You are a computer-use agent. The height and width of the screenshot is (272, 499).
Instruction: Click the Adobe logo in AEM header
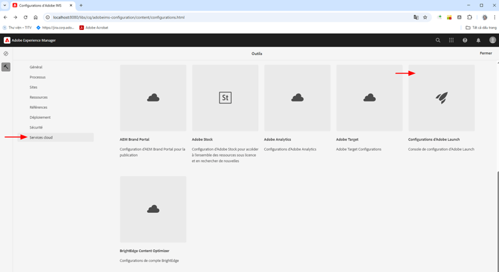7,40
